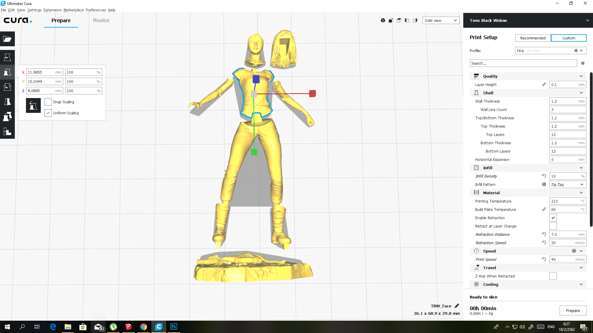The width and height of the screenshot is (593, 333).
Task: Select the Rotate tool in left toolbar
Action: 7,87
